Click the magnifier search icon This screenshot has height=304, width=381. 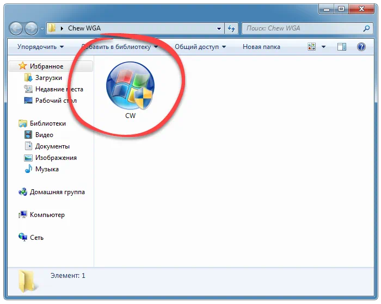pos(366,28)
